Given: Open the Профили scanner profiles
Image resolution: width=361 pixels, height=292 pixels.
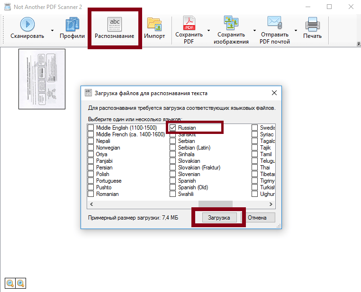Looking at the screenshot, I should tap(72, 29).
